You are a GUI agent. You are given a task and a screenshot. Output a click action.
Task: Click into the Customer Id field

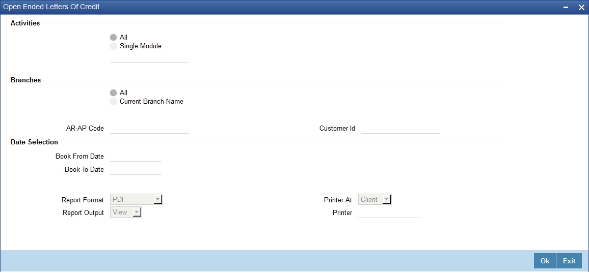pyautogui.click(x=400, y=129)
